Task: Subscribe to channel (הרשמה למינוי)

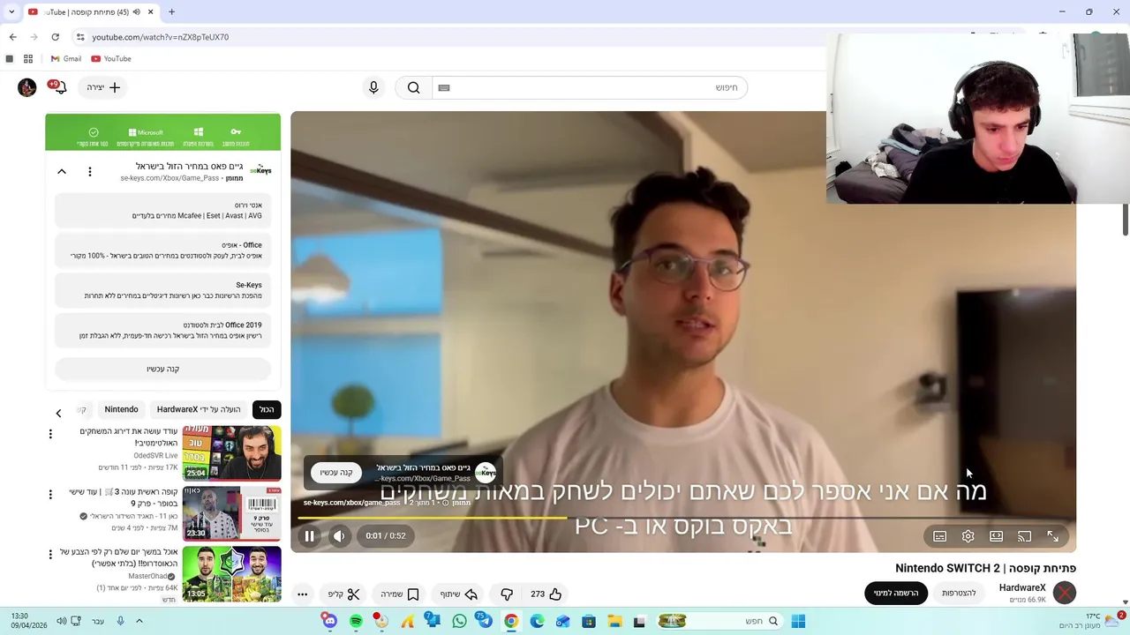Action: tap(896, 593)
